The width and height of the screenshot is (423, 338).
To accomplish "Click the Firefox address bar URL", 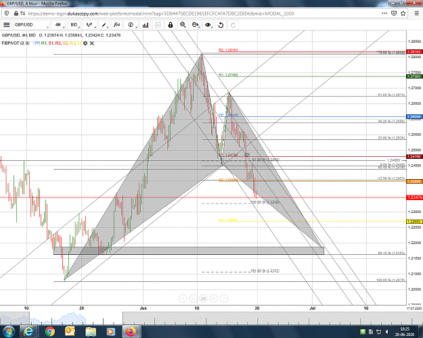I will [x=161, y=14].
